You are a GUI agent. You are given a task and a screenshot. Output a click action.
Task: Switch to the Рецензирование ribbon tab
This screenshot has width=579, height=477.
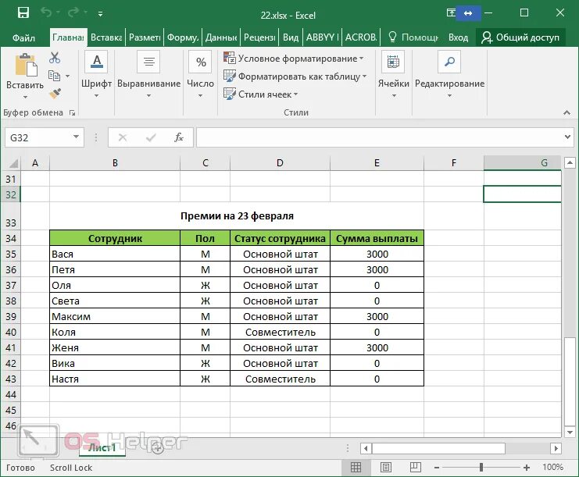259,37
